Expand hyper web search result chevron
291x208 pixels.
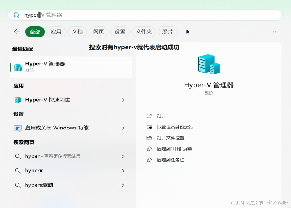tap(123, 156)
